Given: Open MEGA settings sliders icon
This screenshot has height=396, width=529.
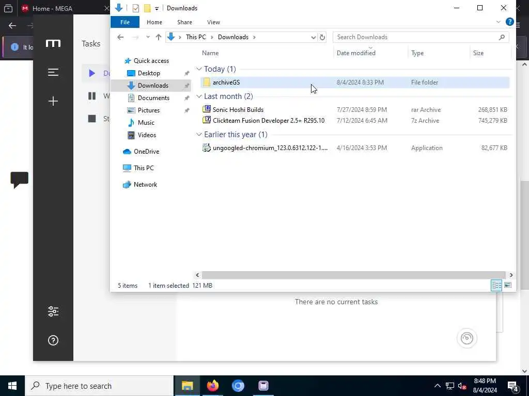Looking at the screenshot, I should pos(53,311).
